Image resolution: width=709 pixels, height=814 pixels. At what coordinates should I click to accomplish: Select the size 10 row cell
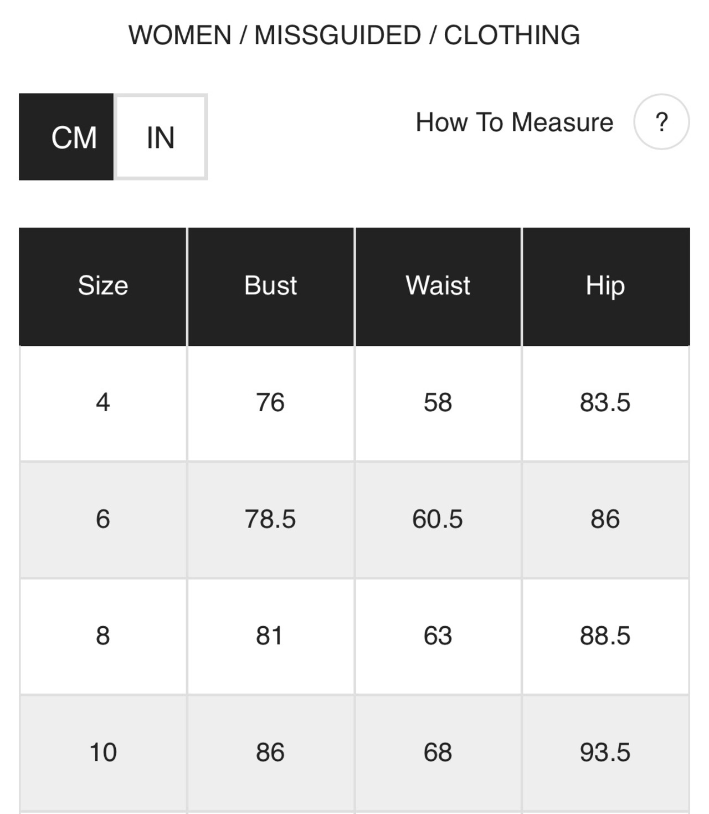[103, 752]
